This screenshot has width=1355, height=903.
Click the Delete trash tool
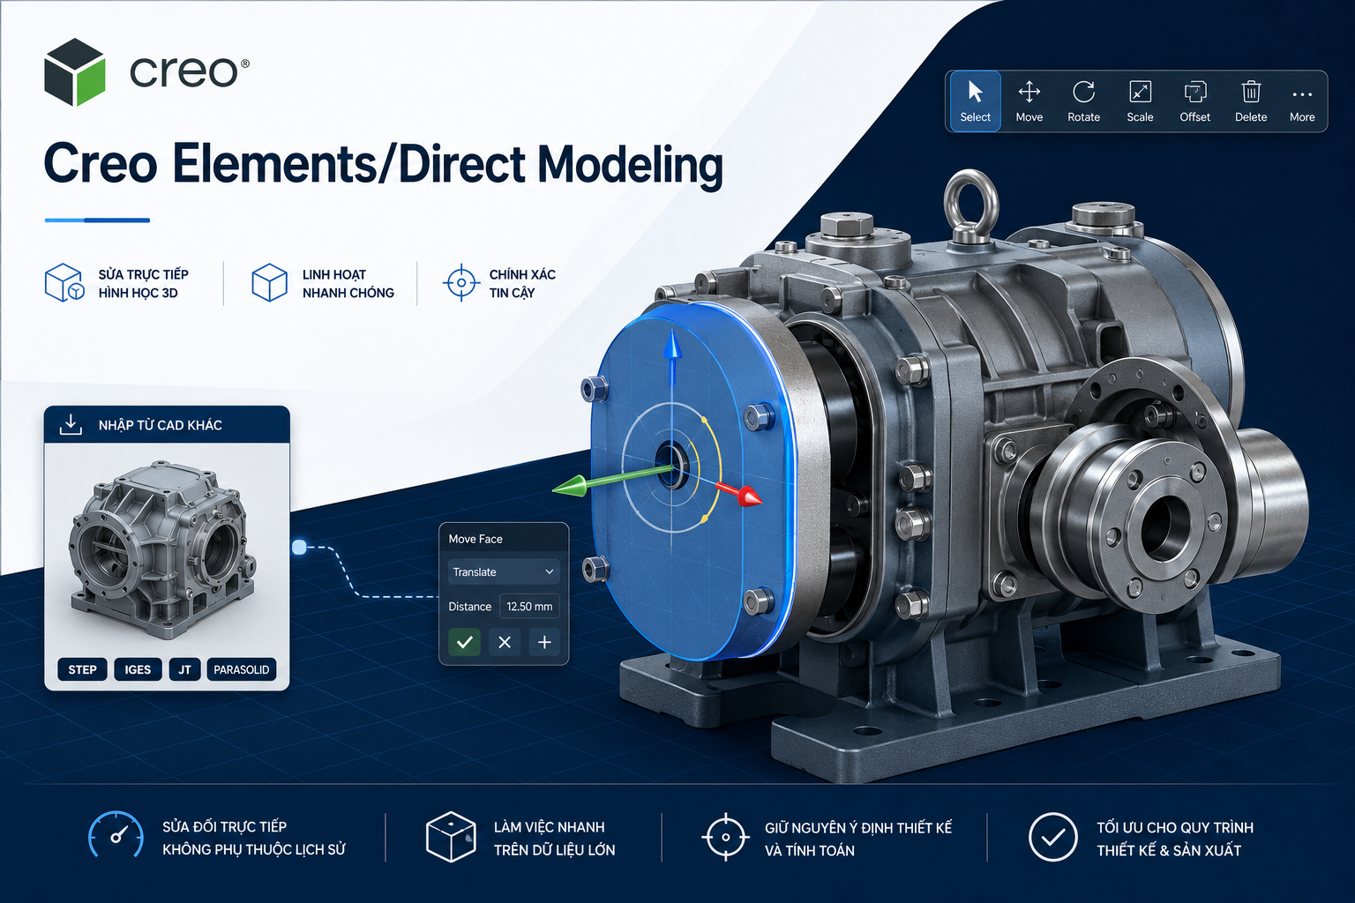point(1251,101)
